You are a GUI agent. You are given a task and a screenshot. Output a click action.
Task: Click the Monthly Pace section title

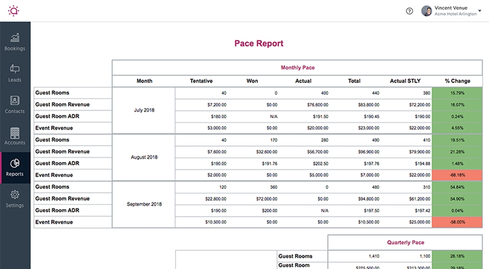coord(297,68)
